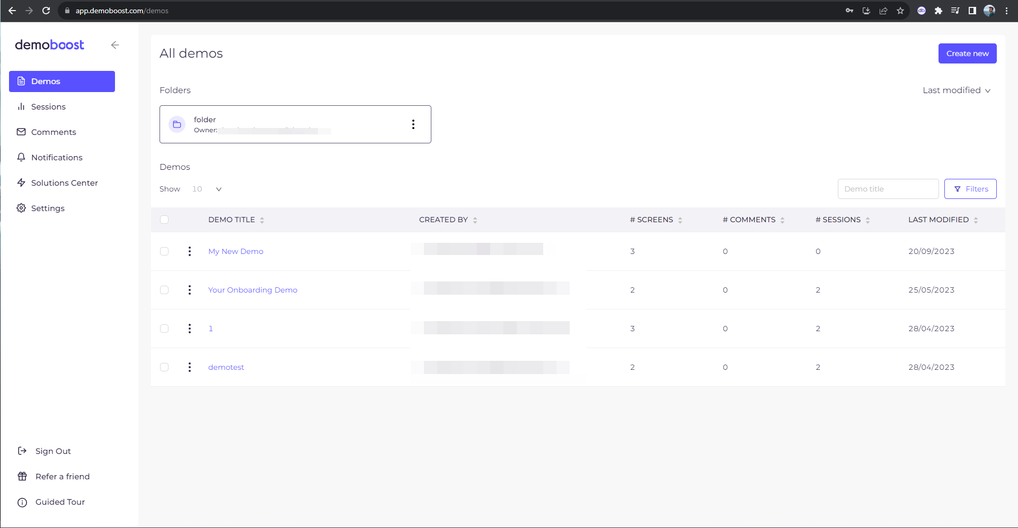The image size is (1018, 528).
Task: Open Guided Tour via the info icon
Action: [22, 502]
